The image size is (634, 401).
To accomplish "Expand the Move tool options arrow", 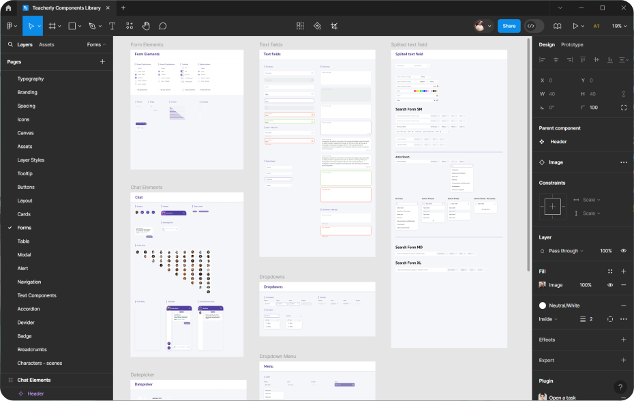I will [40, 26].
